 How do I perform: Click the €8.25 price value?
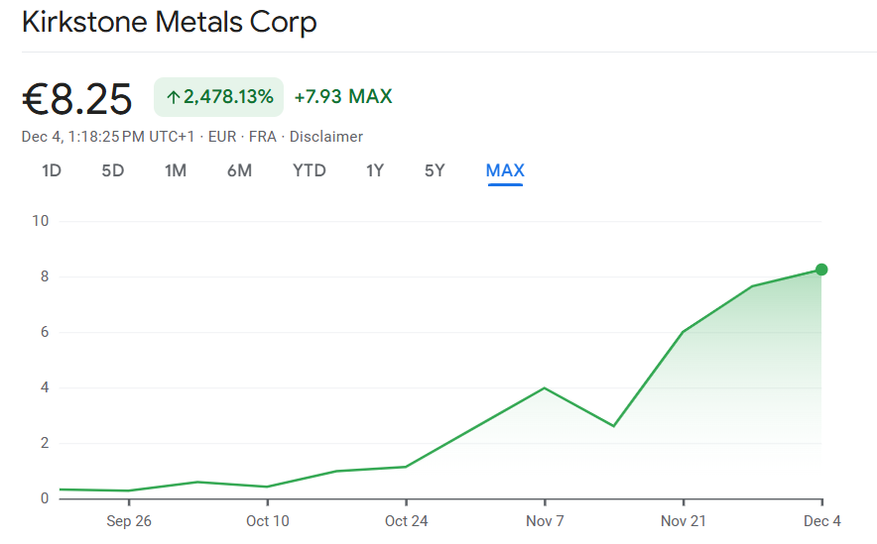(77, 99)
